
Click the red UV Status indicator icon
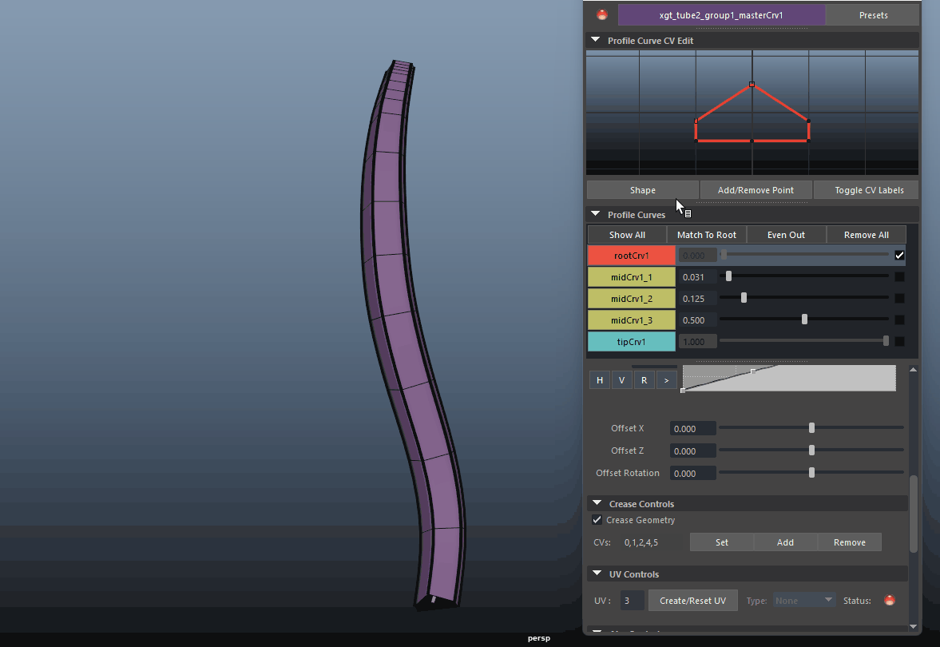(x=890, y=601)
